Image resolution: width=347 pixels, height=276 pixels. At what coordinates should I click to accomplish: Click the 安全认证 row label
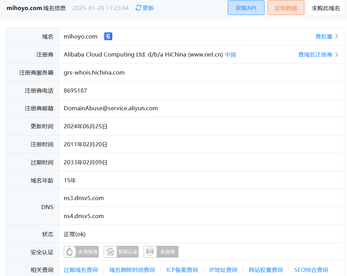coord(42,252)
